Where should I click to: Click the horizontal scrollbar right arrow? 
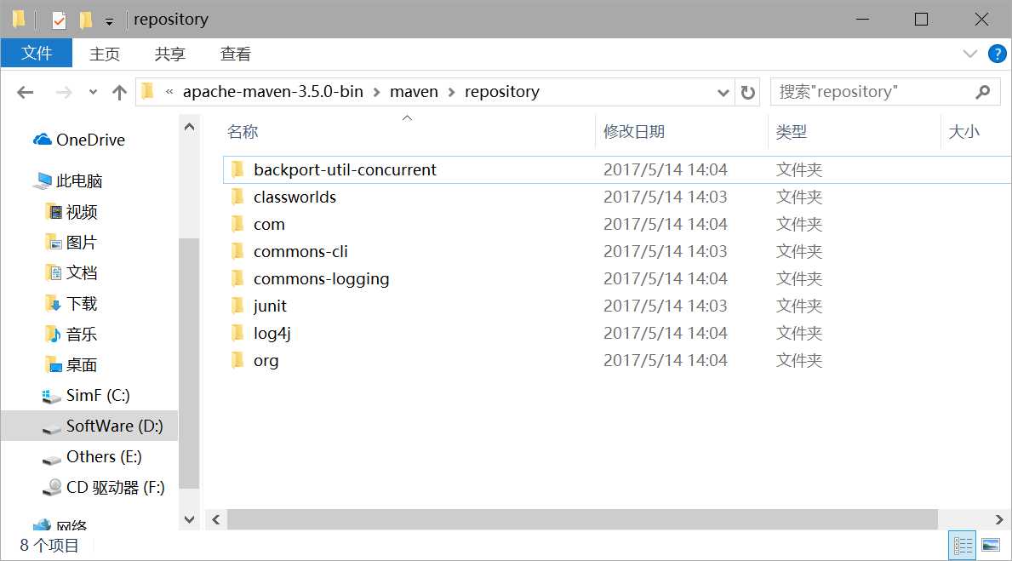click(x=999, y=519)
